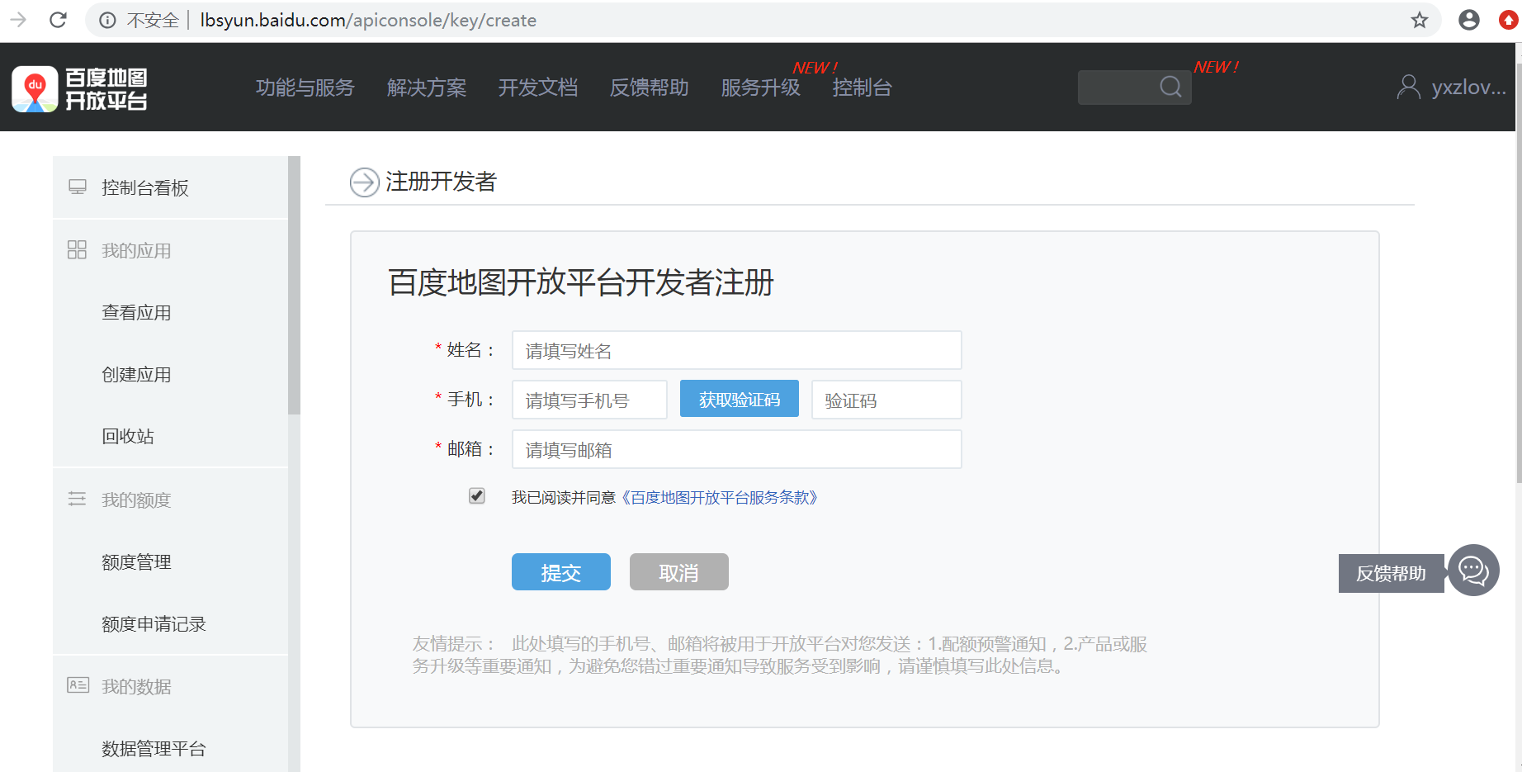Open 服务升级 in the top navigation

(761, 88)
